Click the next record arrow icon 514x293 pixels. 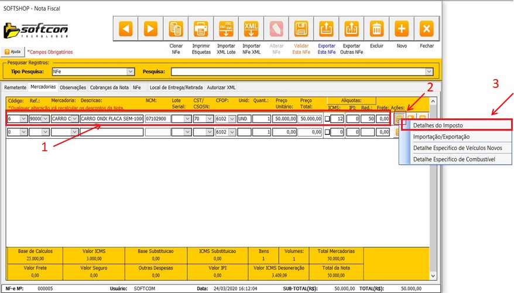click(x=150, y=29)
